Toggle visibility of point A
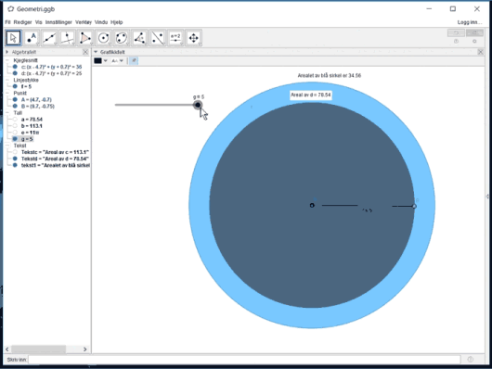The image size is (492, 369). pos(15,100)
